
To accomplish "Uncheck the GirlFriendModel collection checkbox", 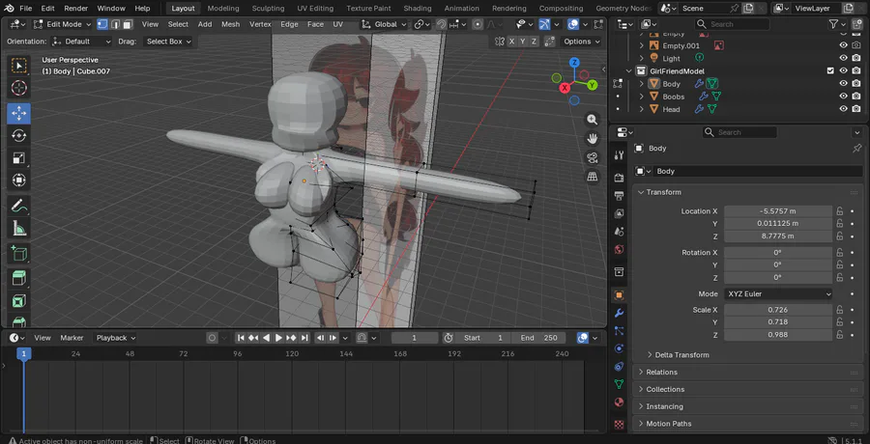I will pyautogui.click(x=830, y=71).
